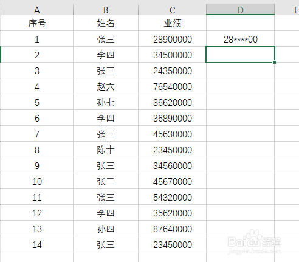The width and height of the screenshot is (299, 262).
Task: Select cell with value 36620000
Action: (172, 102)
